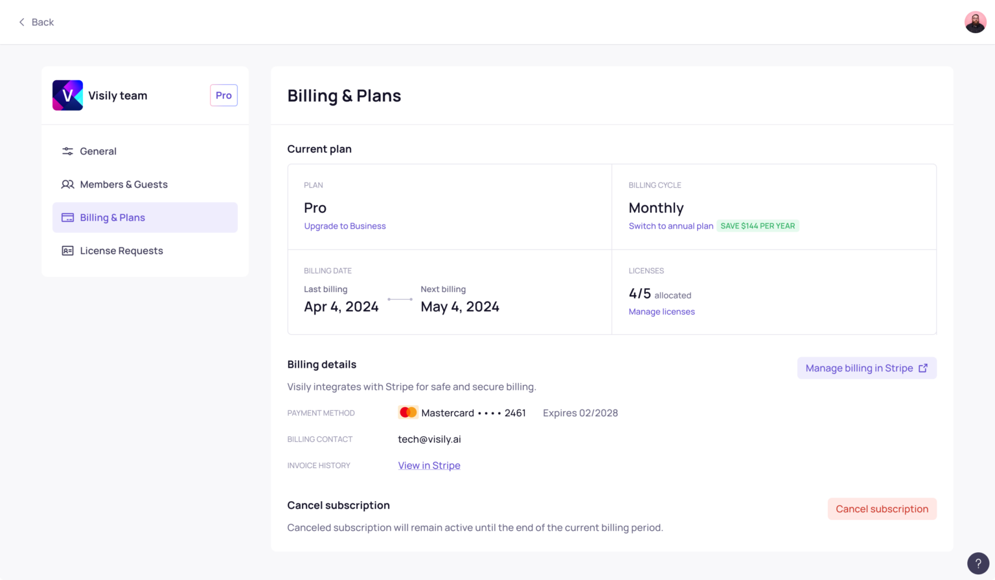Click the Mastercard payment method icon

pos(408,412)
